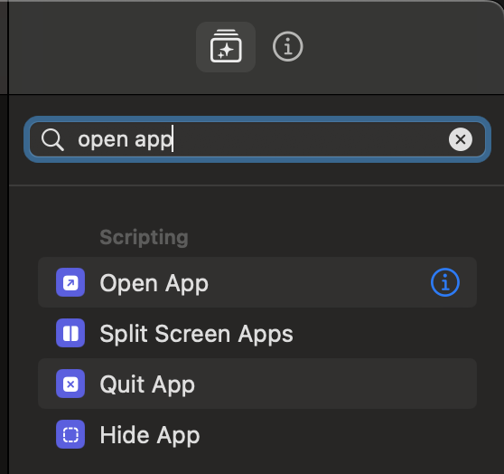
Task: Choose the Quit App action
Action: coord(257,384)
